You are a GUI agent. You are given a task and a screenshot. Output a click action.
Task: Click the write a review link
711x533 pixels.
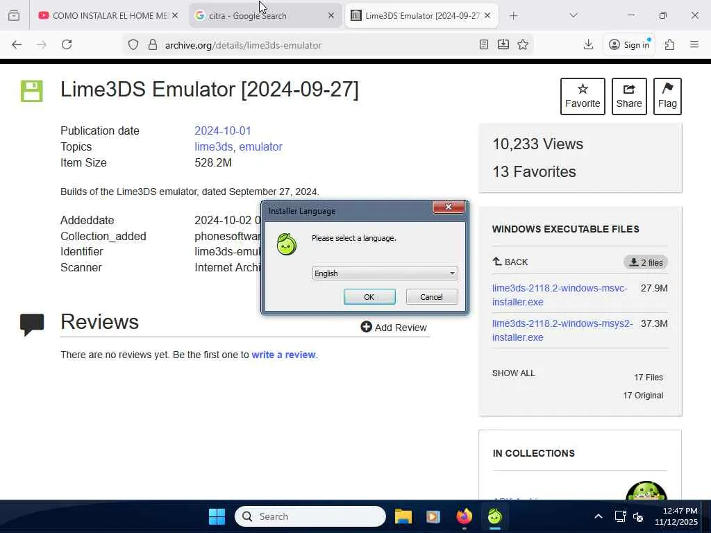[283, 355]
